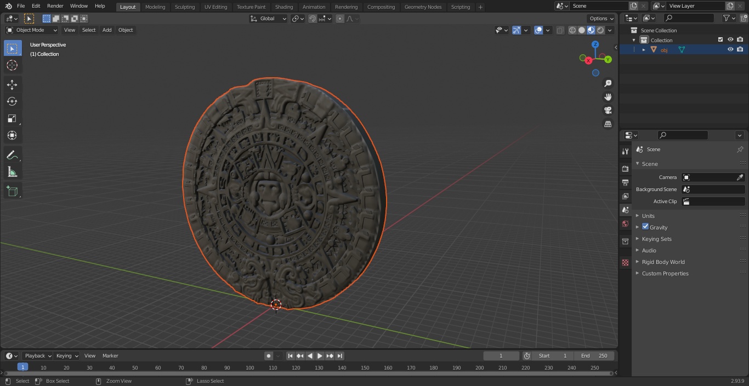Jump to the timeline end frame

tap(340, 356)
